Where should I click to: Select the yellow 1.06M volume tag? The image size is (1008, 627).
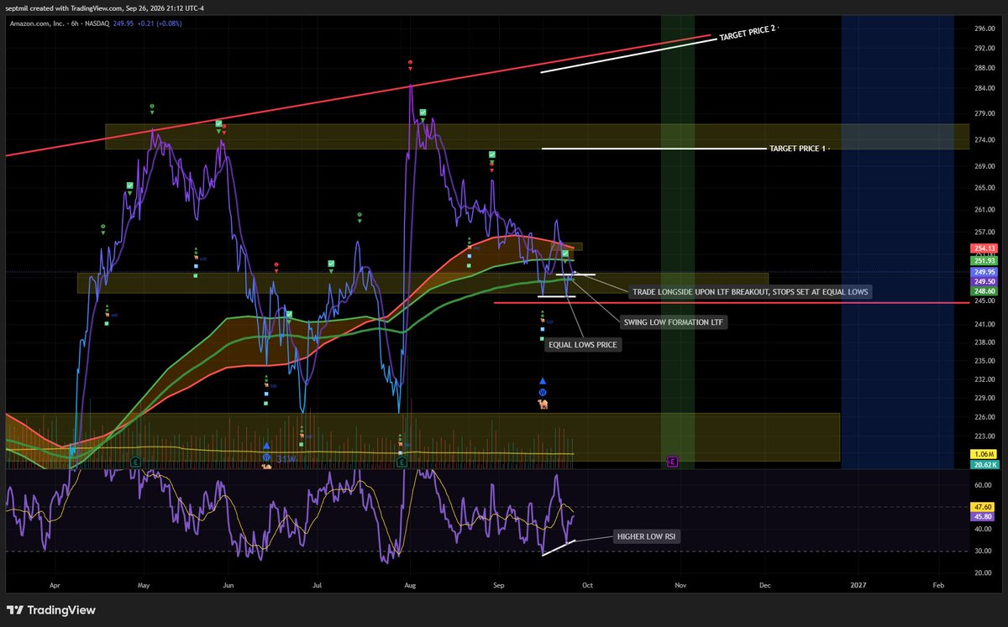tap(985, 453)
